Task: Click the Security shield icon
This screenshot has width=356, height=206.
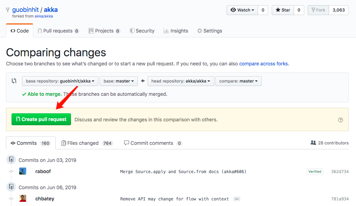Action: 132,31
